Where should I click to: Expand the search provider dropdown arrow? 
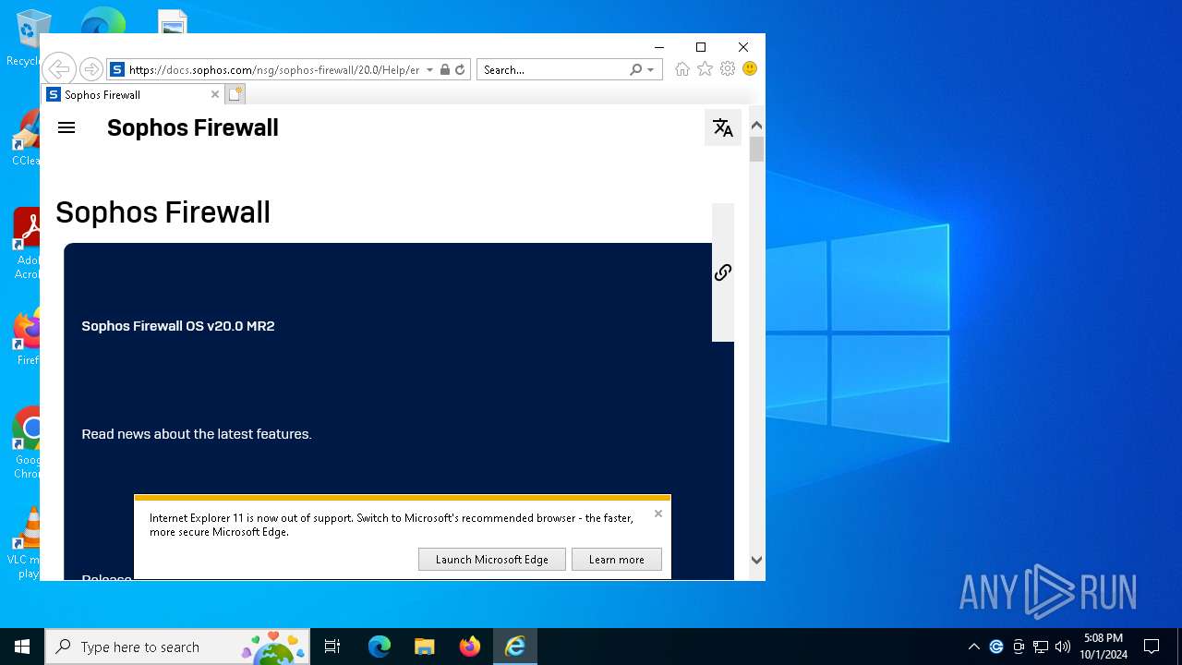tap(650, 69)
